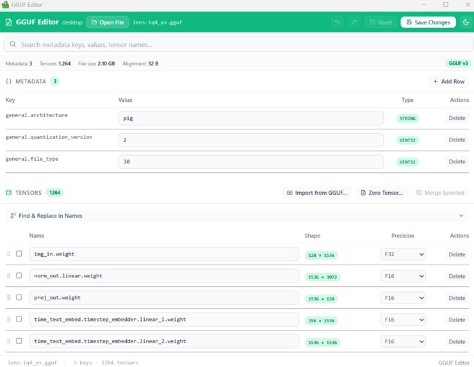Click the drag handle for linear_1.weight row
474x367 pixels.
coord(9,319)
